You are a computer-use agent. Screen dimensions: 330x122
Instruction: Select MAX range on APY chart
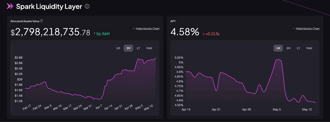(309, 48)
